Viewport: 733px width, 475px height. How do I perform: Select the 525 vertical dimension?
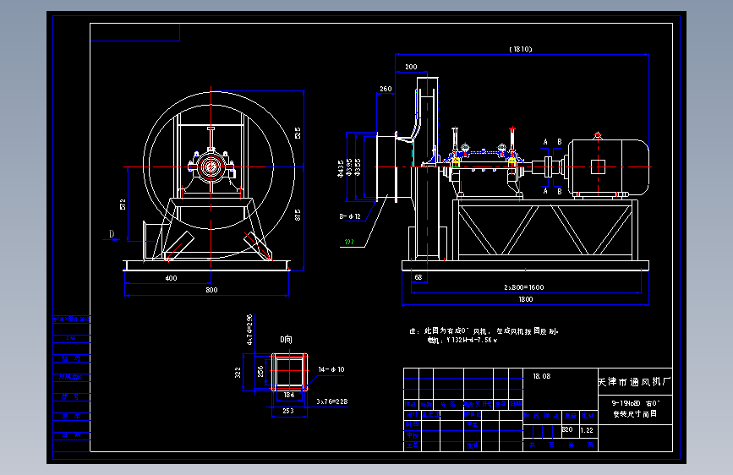298,134
